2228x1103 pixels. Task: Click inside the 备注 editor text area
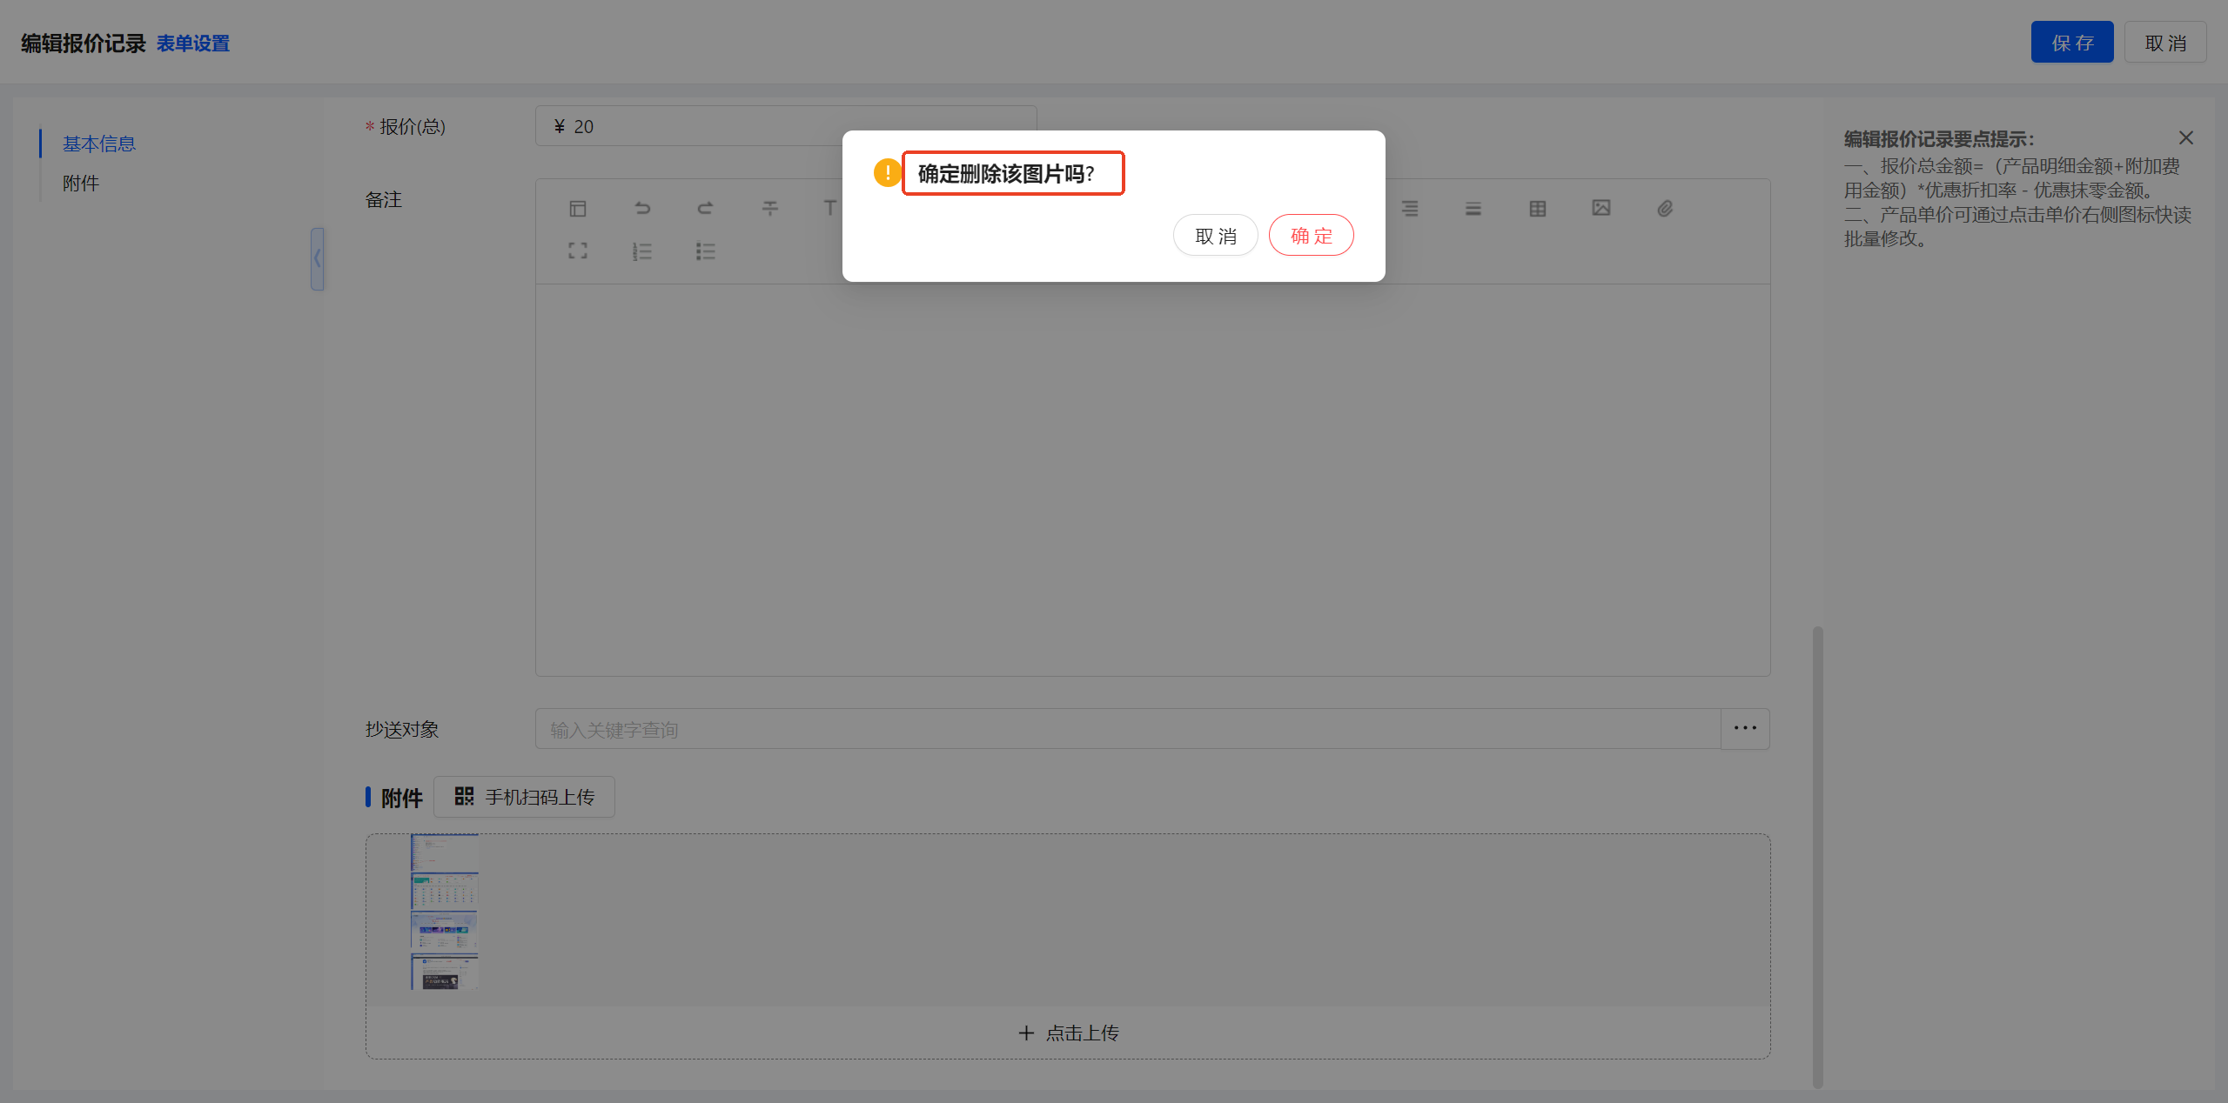click(1152, 479)
